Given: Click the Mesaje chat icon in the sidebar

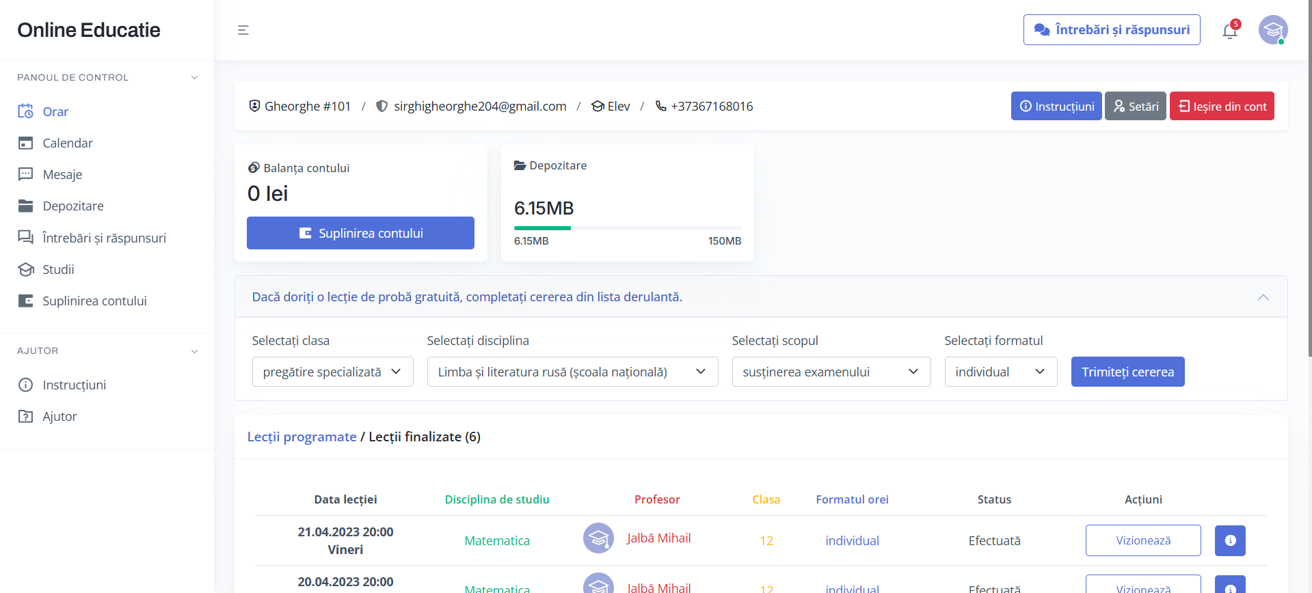Looking at the screenshot, I should (25, 174).
